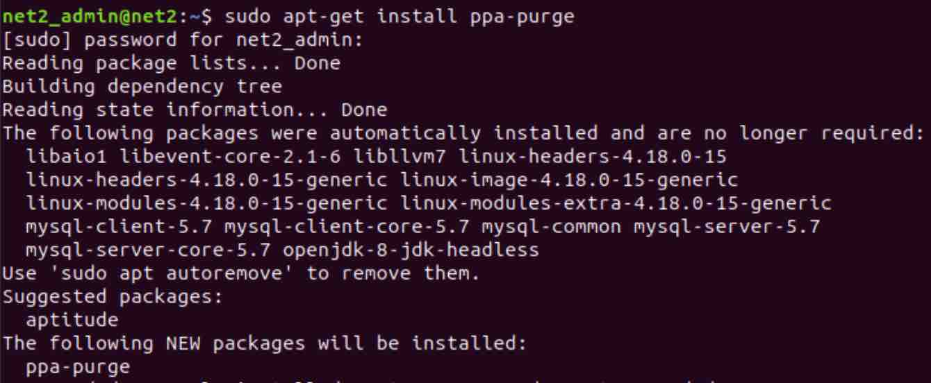Click the suggested aptitude package name

[x=72, y=320]
